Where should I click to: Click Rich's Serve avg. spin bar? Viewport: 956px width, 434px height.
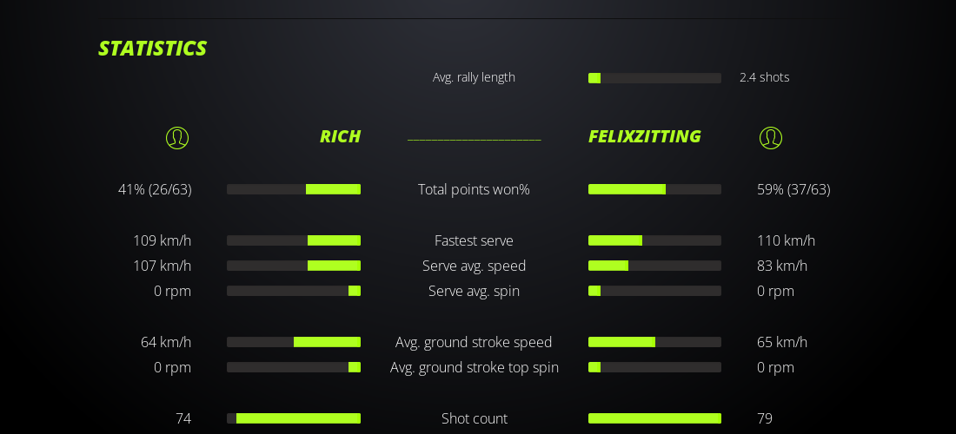[294, 291]
